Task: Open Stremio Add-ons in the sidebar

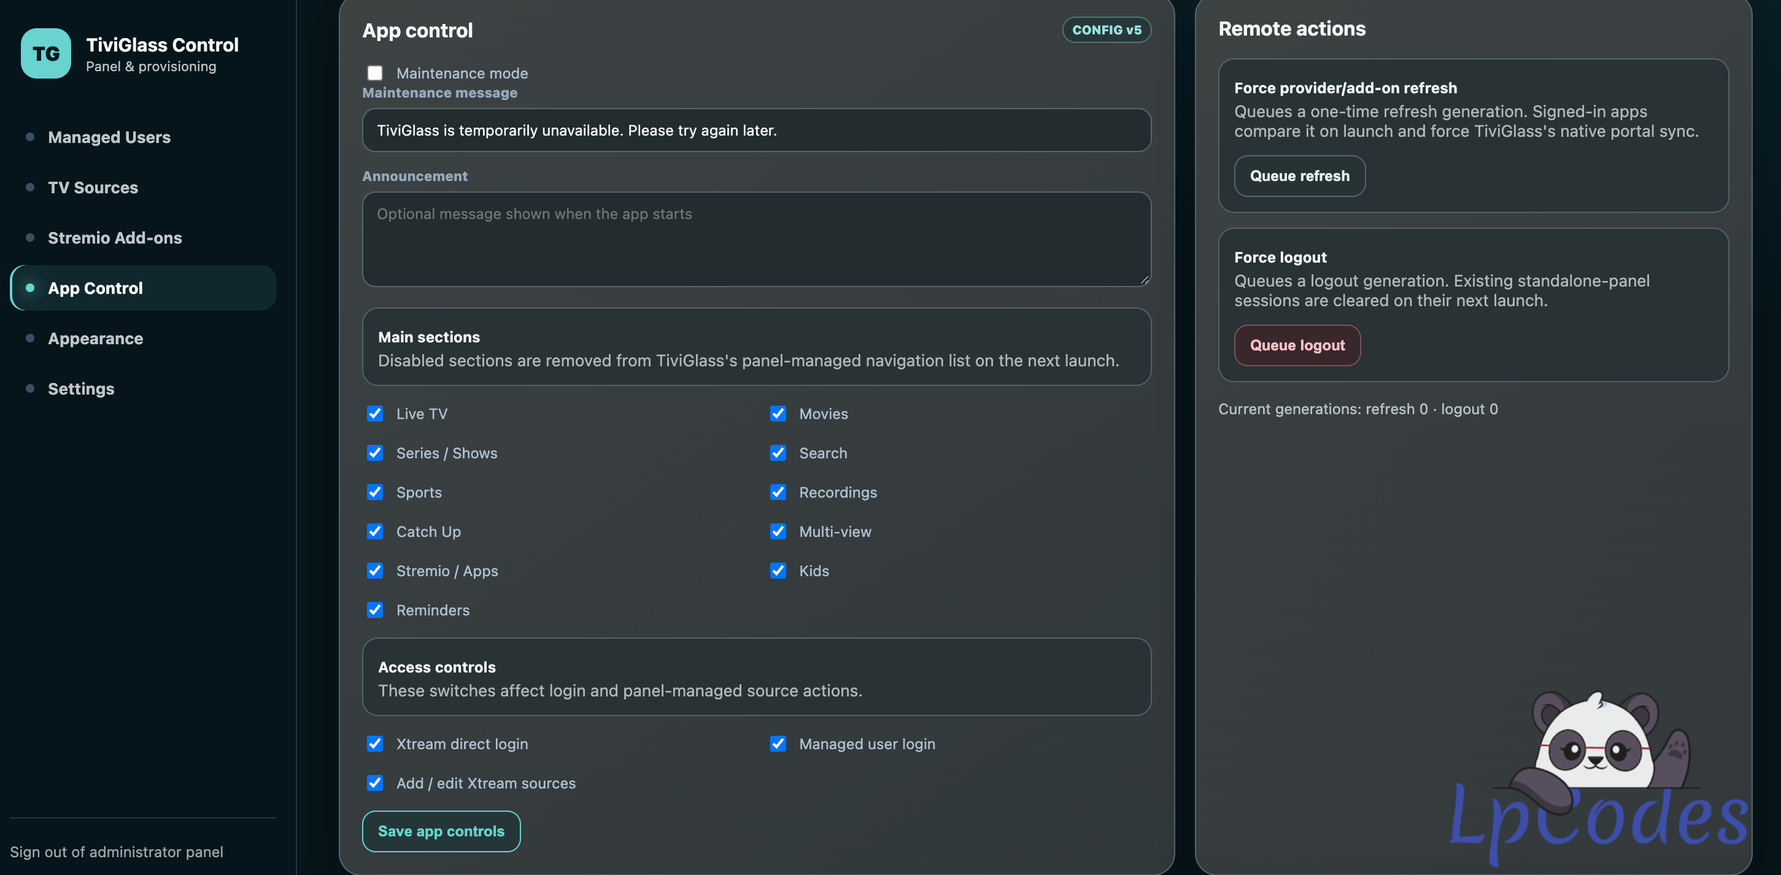Action: click(x=143, y=237)
